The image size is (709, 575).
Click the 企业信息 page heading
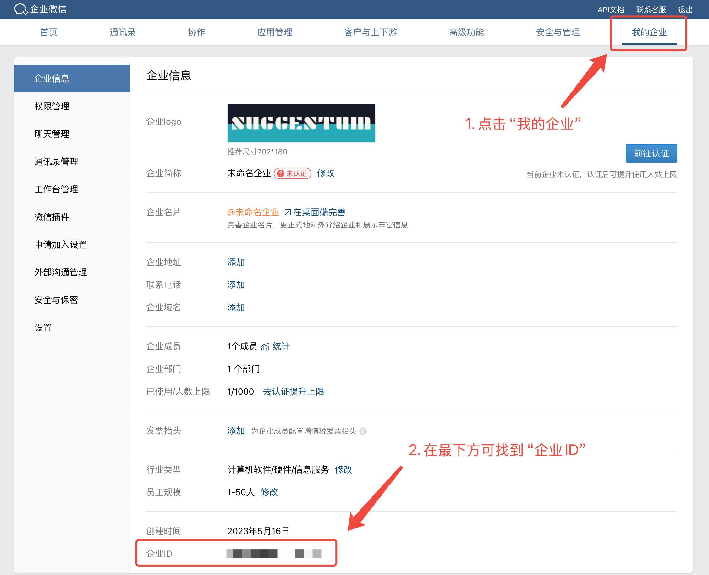[x=169, y=75]
